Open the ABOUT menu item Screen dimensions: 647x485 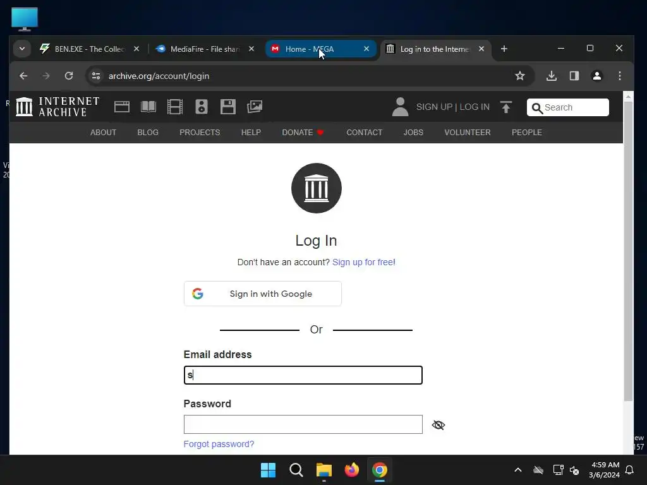pyautogui.click(x=103, y=133)
